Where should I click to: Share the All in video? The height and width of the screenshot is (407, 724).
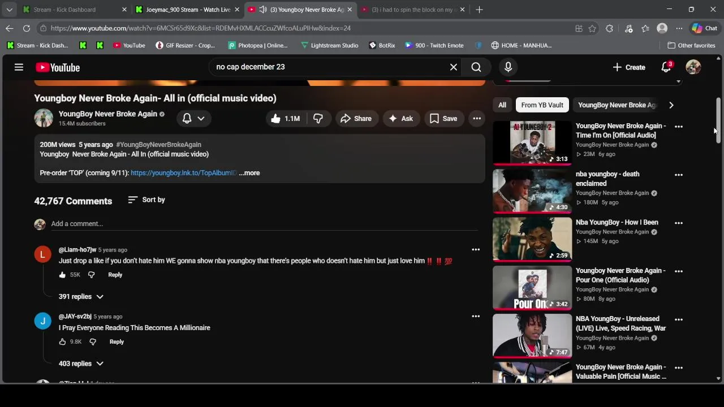pyautogui.click(x=356, y=119)
